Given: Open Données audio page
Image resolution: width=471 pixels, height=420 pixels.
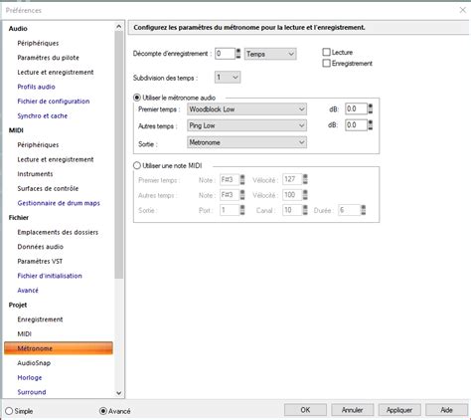Looking at the screenshot, I should (x=41, y=247).
